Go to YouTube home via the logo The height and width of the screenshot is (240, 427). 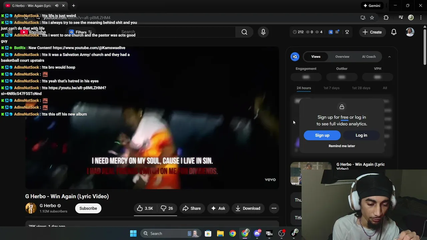[33, 32]
